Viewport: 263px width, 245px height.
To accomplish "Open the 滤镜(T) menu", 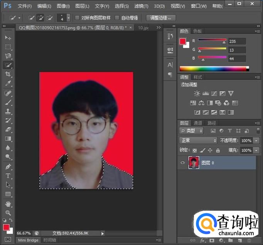I will [x=141, y=6].
